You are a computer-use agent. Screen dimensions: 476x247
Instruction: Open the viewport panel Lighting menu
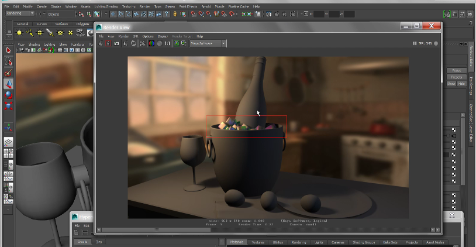point(50,44)
